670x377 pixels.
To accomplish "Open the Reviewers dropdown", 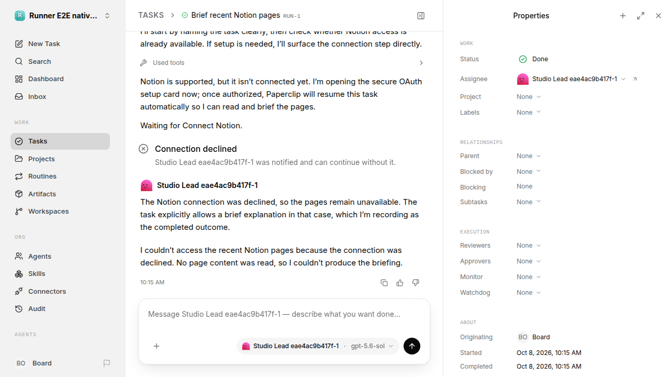I will pyautogui.click(x=529, y=246).
